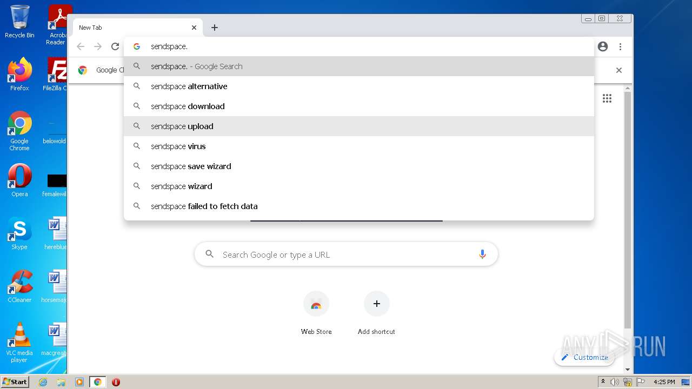Click the 'Search Google or type a URL' box
This screenshot has height=389, width=692.
346,254
